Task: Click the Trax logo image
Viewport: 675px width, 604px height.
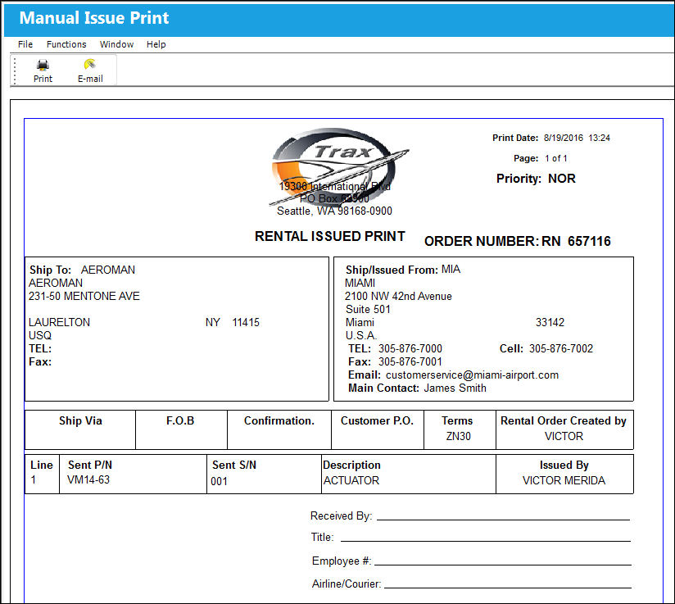Action: (x=338, y=166)
